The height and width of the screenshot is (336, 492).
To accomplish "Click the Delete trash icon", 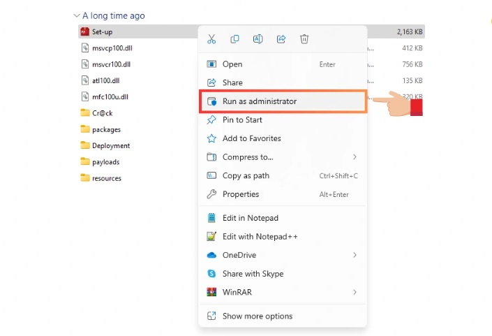I will [x=304, y=39].
